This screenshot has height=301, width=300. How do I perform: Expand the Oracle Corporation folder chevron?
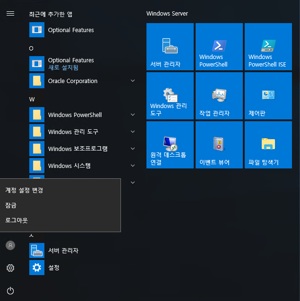(x=133, y=81)
